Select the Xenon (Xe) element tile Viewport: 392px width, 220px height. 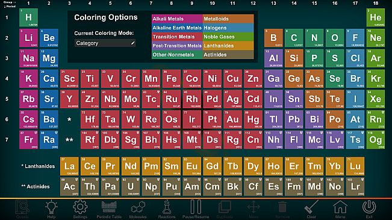376,99
